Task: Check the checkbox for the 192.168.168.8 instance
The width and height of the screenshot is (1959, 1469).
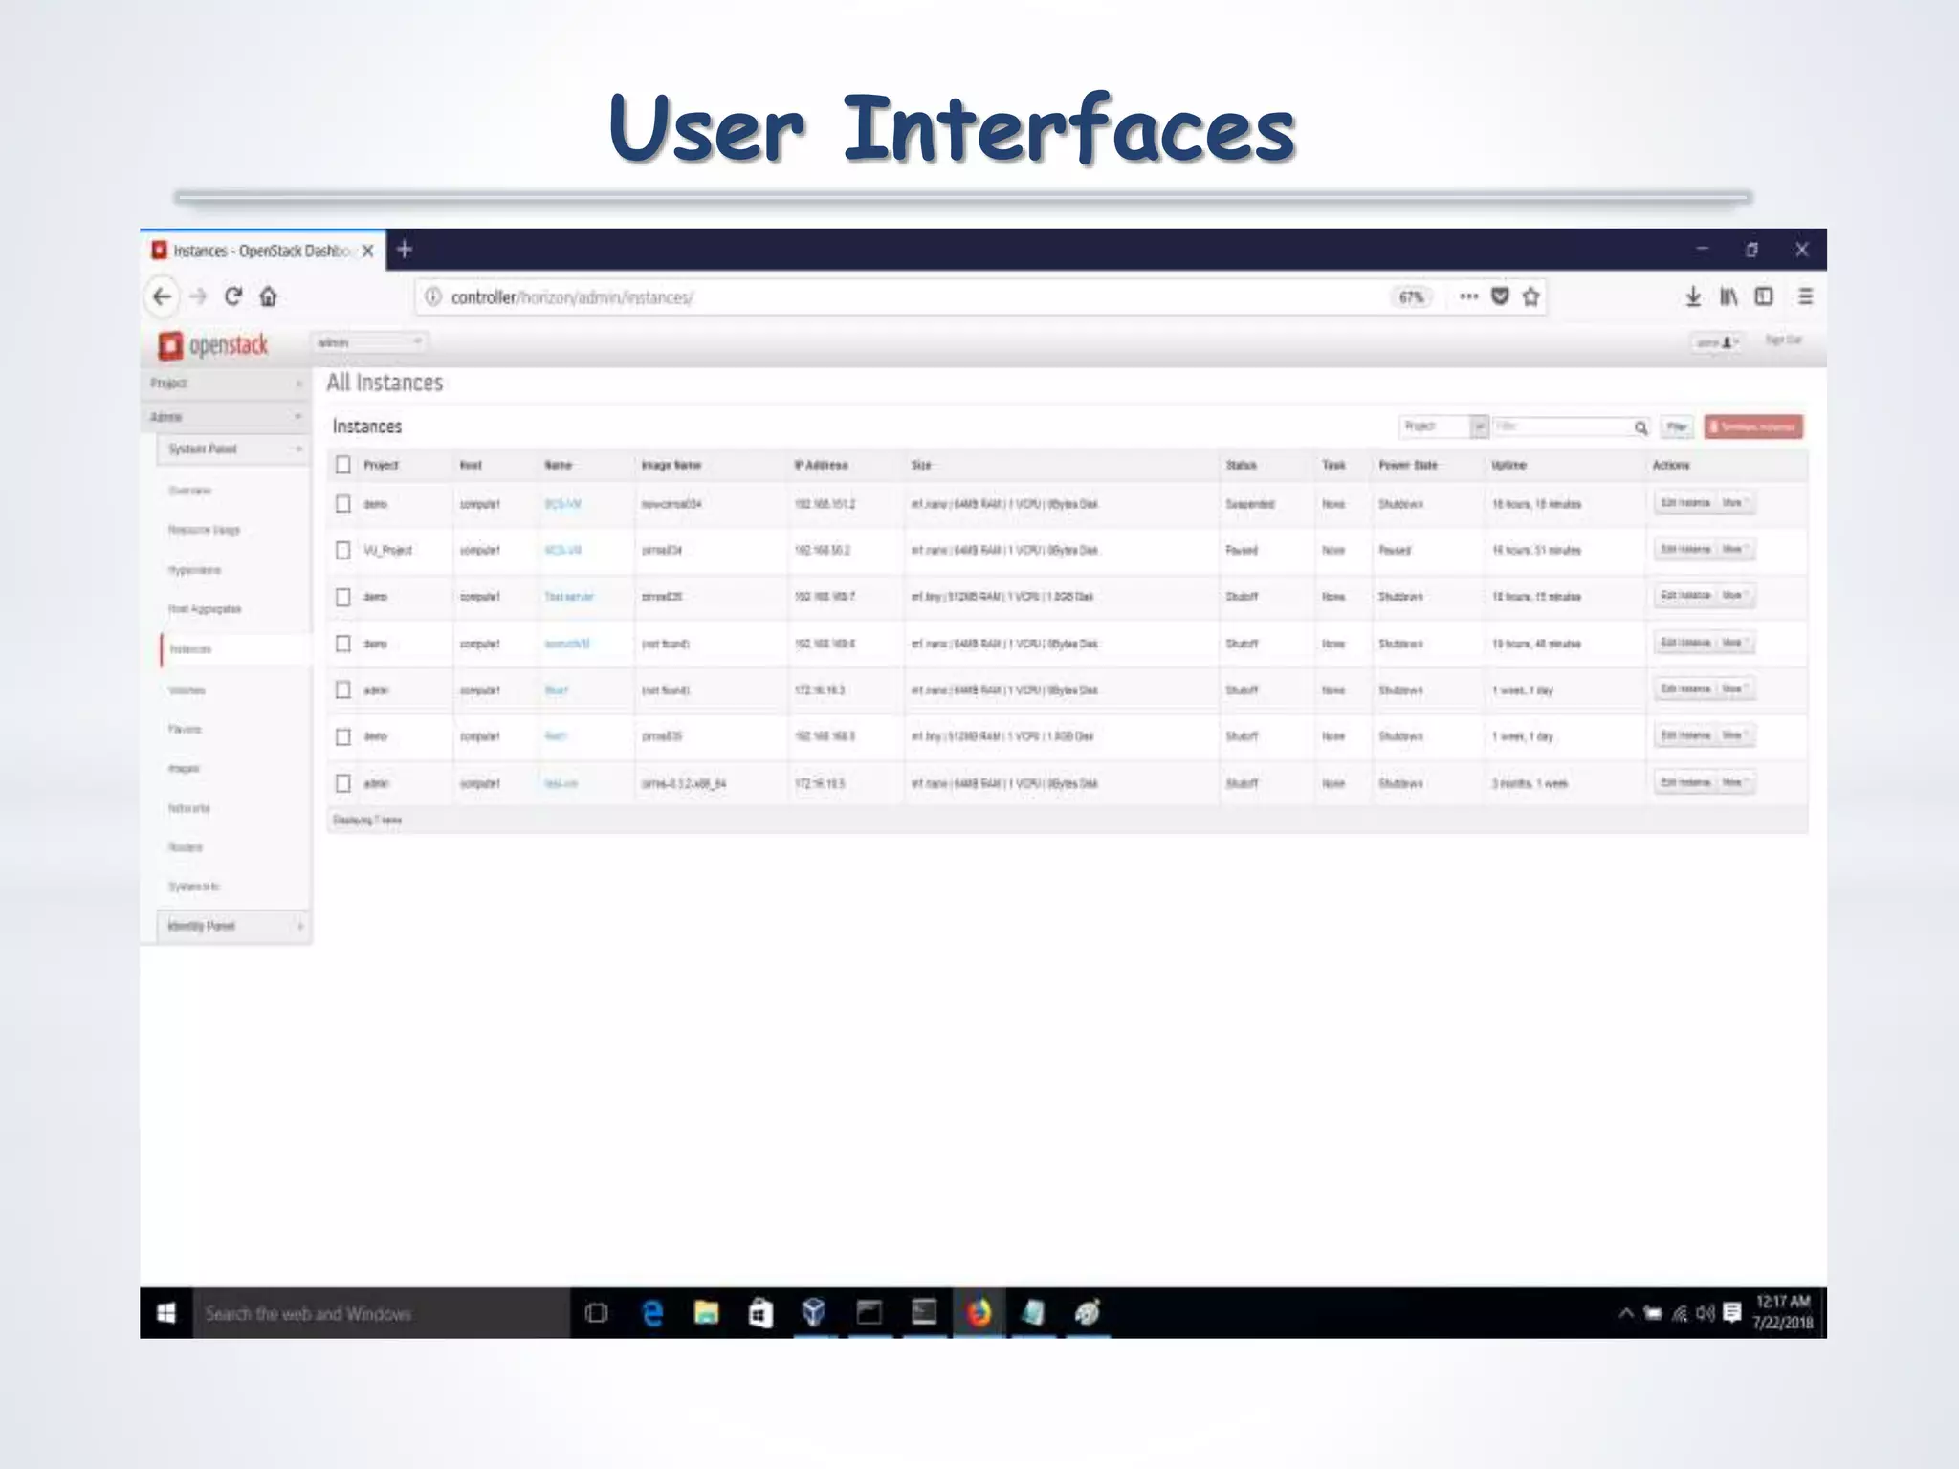Action: [343, 736]
